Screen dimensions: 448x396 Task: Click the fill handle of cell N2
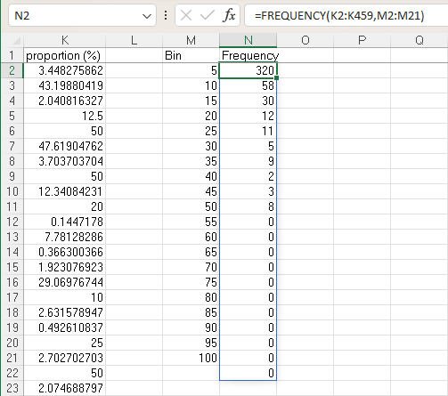pos(276,77)
